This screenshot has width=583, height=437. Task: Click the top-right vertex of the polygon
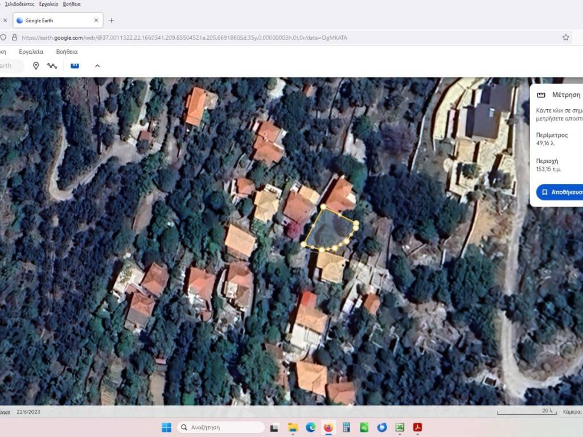click(356, 222)
